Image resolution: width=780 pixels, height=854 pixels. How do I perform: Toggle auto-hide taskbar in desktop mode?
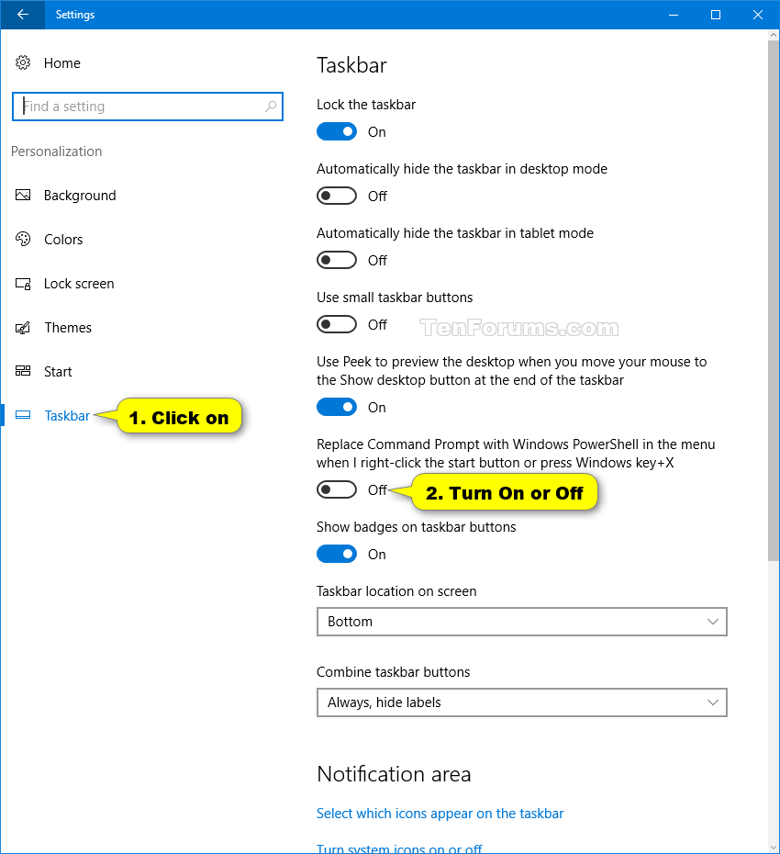(x=337, y=196)
